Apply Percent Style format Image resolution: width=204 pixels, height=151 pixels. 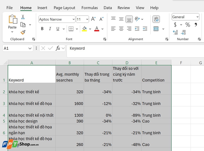(188, 25)
